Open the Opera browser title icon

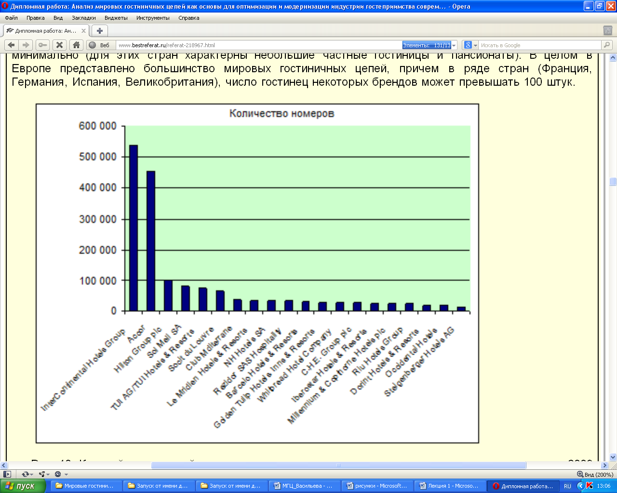pos(5,6)
